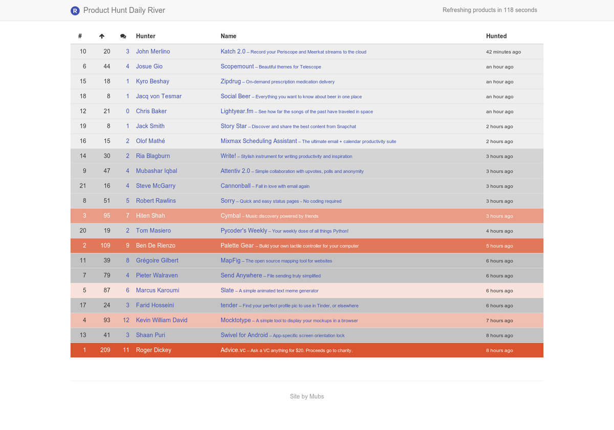Open the Zipdrug product

point(231,81)
